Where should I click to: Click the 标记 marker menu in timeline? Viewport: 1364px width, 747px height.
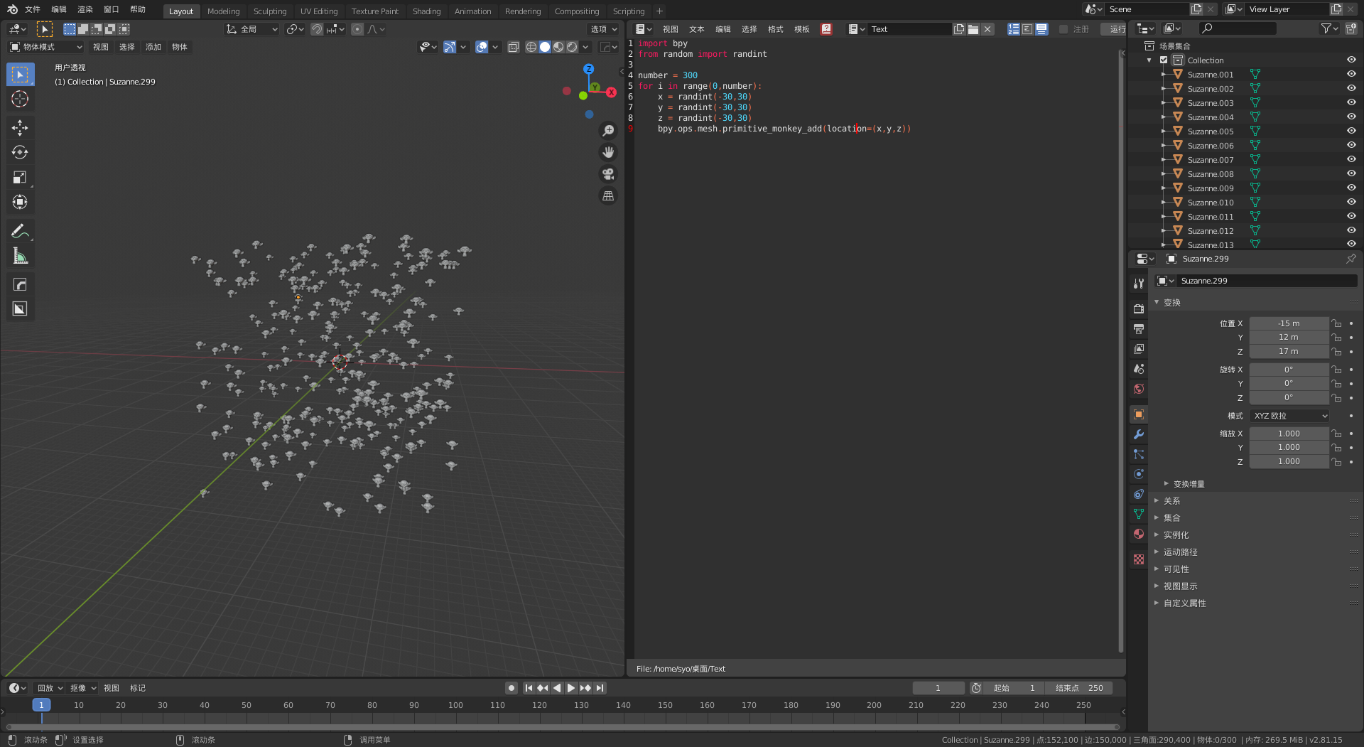(x=138, y=688)
